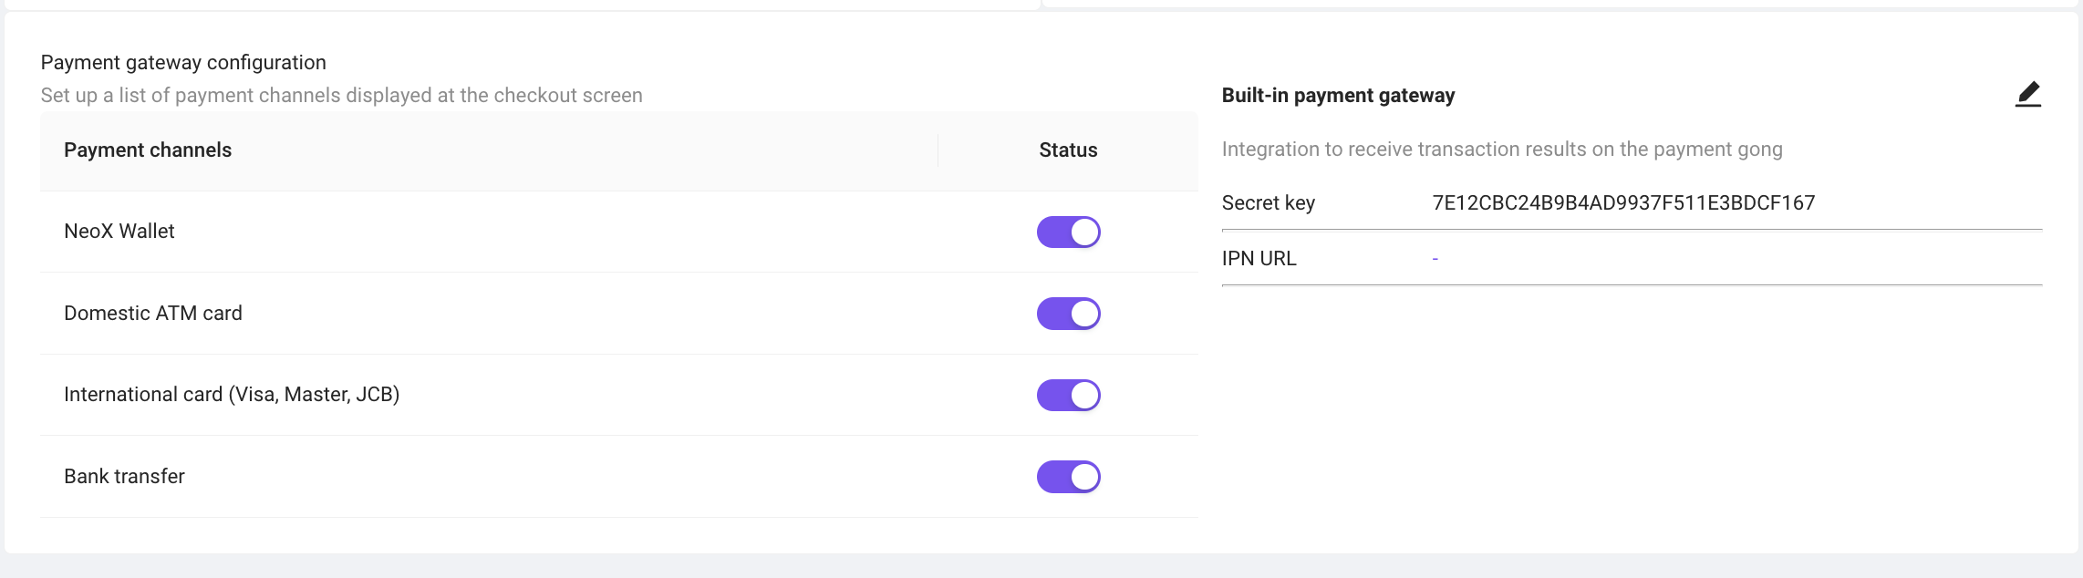
Task: Click the edit pencil icon for built-in gateway
Action: click(2027, 95)
